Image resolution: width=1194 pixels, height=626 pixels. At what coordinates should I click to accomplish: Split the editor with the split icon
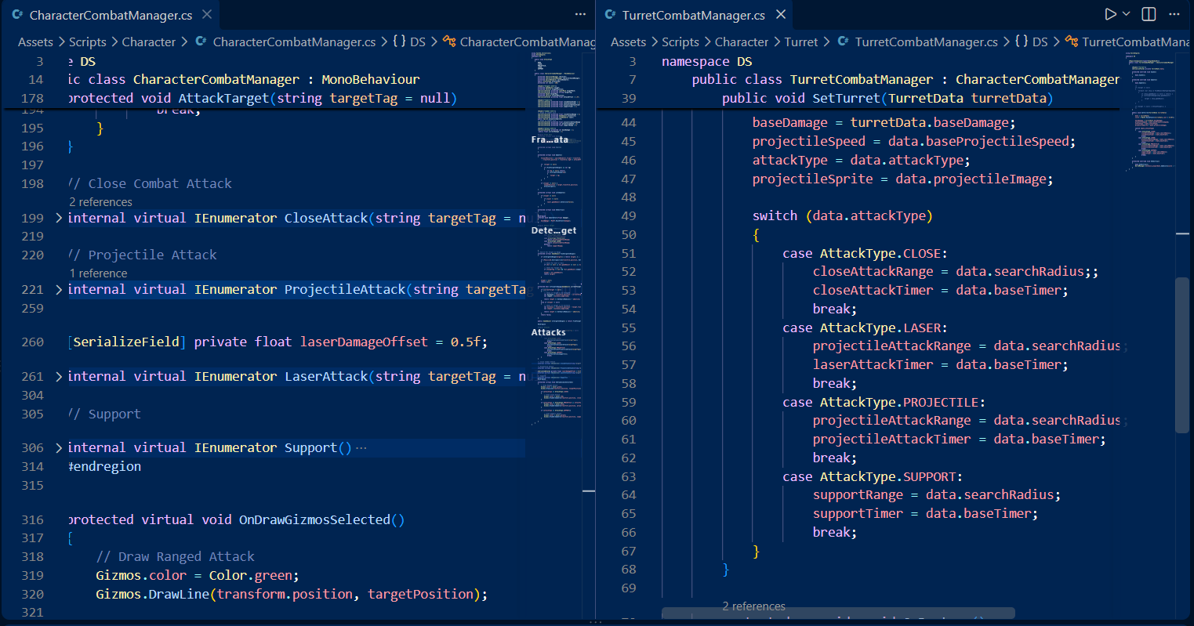click(x=1149, y=14)
